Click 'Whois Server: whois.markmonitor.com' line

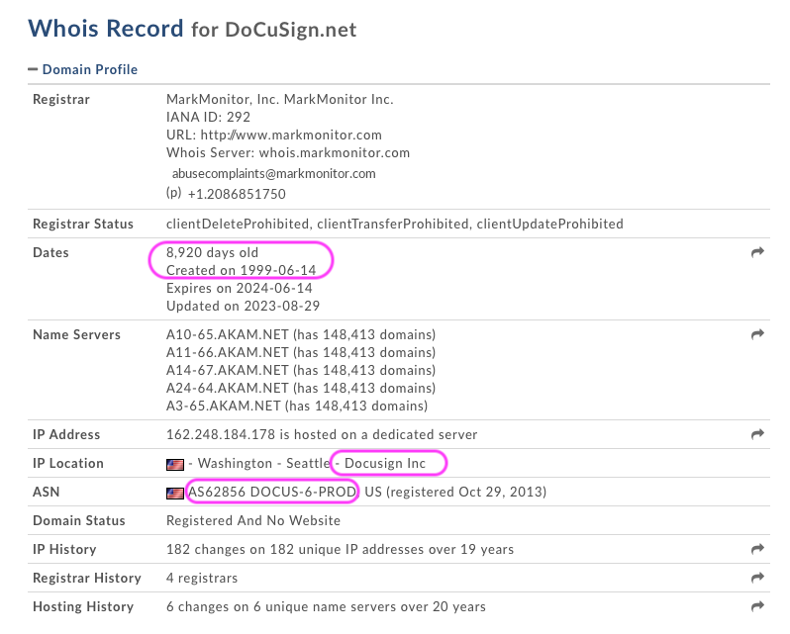[x=288, y=153]
